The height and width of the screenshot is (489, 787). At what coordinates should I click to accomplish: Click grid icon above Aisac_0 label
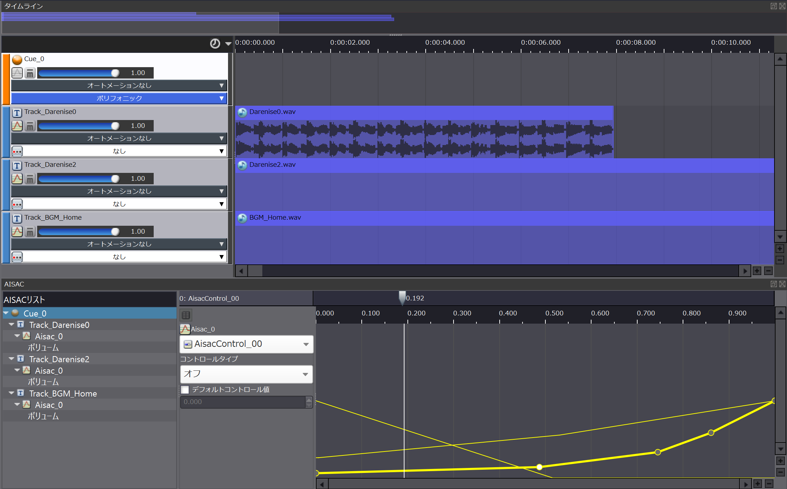pyautogui.click(x=186, y=315)
